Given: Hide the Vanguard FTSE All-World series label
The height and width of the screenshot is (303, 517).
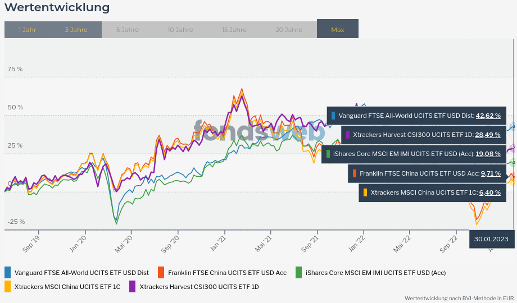Looking at the screenshot, I should 81,273.
